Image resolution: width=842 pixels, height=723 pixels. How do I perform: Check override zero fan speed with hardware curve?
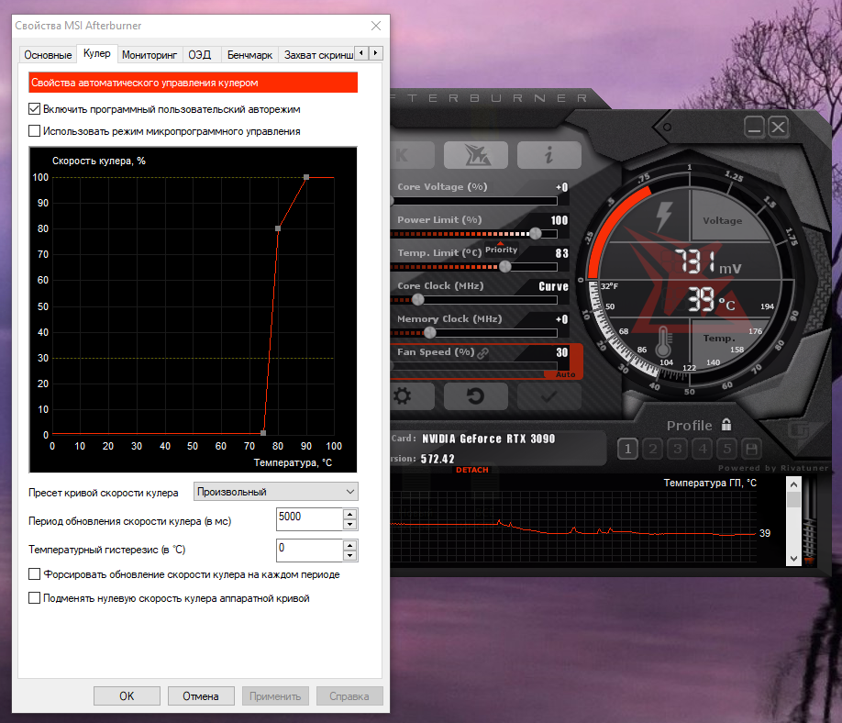pyautogui.click(x=34, y=598)
